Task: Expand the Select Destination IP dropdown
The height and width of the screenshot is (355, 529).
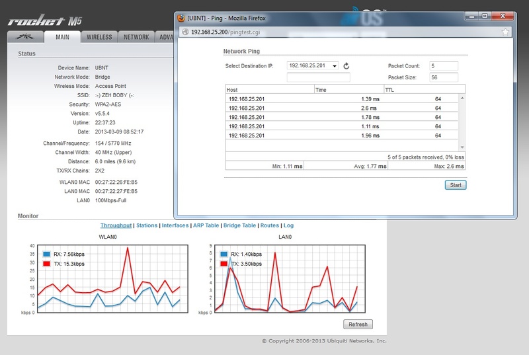Action: point(313,65)
